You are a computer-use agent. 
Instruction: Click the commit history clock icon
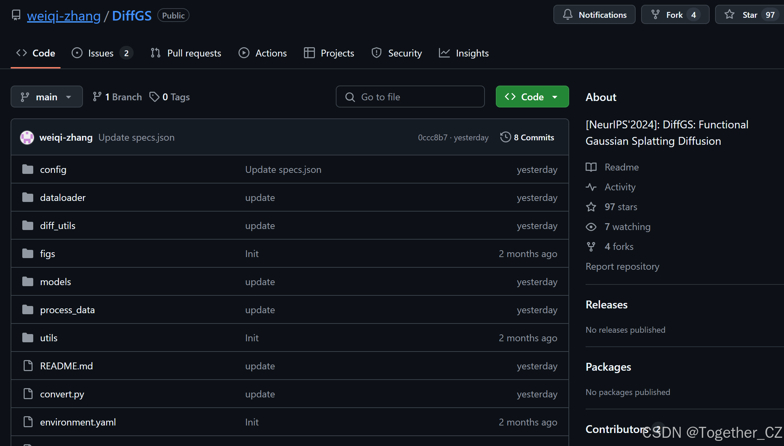tap(505, 137)
